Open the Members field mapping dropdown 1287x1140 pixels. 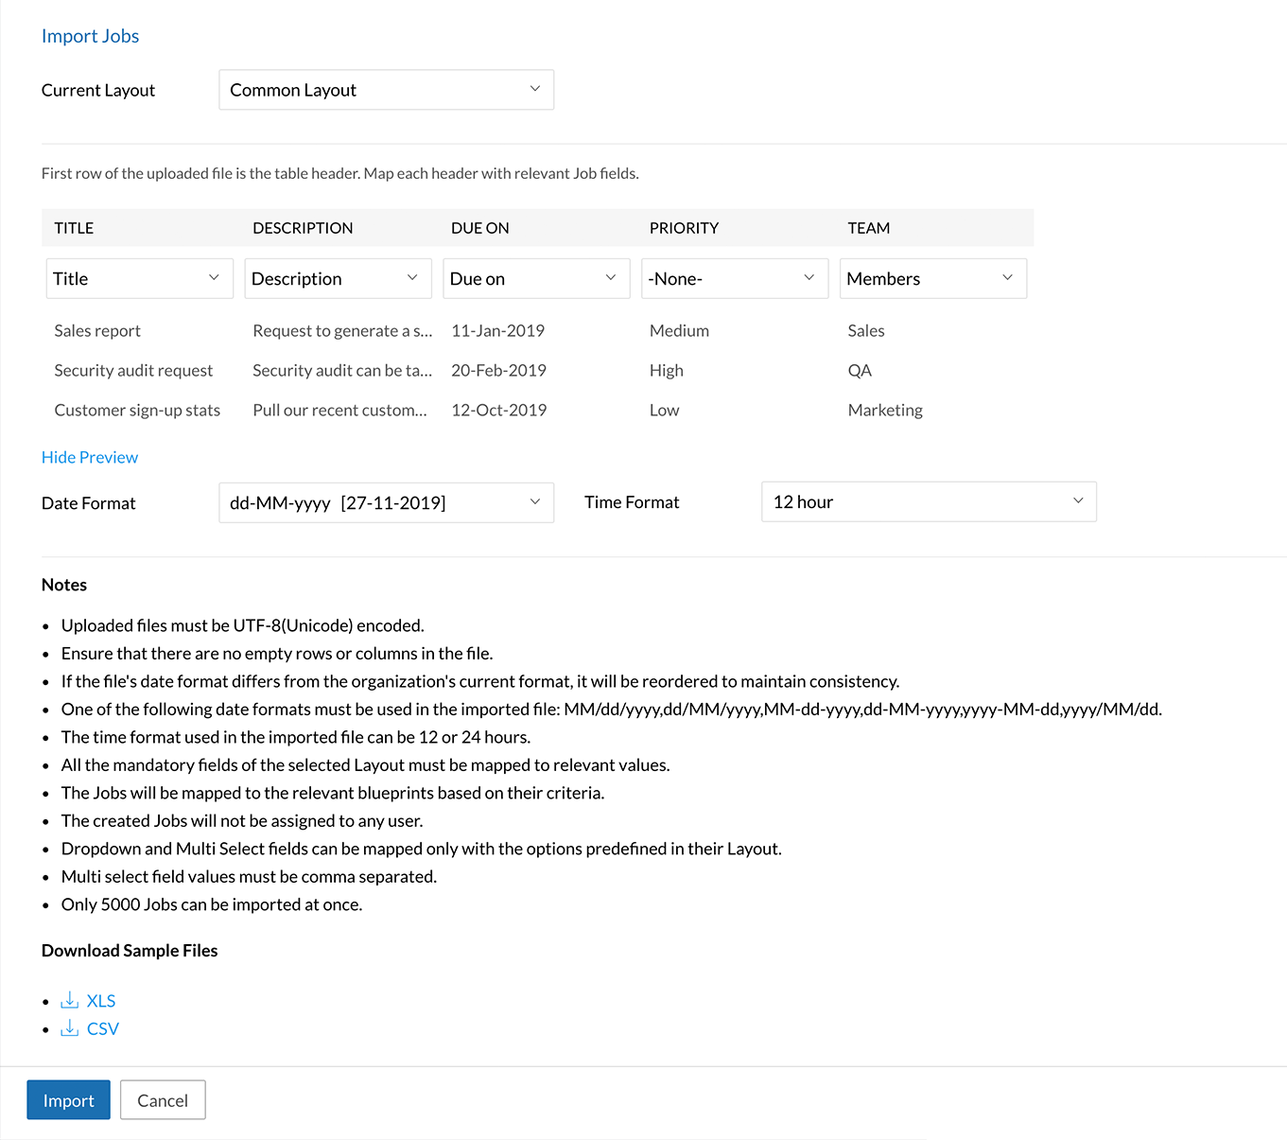tap(933, 278)
